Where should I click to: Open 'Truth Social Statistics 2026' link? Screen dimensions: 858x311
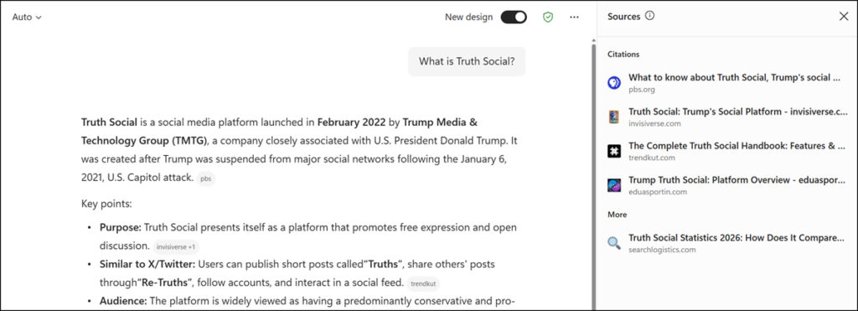(736, 237)
